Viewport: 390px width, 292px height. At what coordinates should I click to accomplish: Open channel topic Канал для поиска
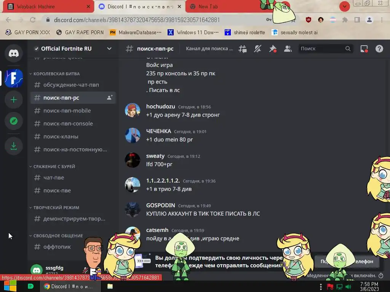pos(209,49)
